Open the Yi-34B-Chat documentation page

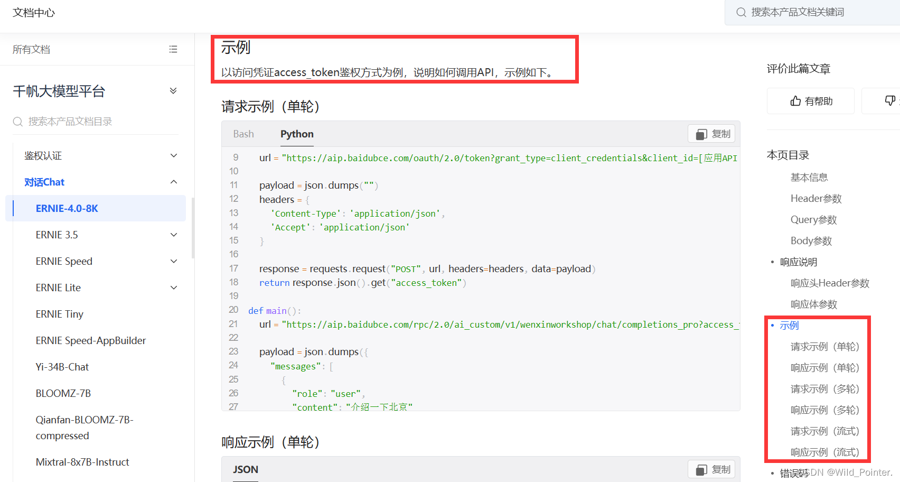(61, 366)
